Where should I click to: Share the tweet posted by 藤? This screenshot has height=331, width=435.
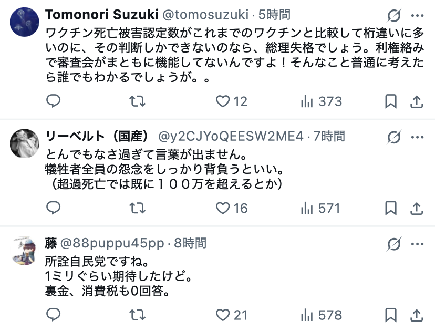416,315
